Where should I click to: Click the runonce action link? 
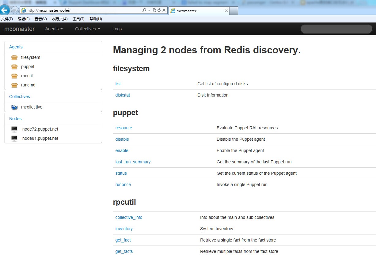coord(123,185)
